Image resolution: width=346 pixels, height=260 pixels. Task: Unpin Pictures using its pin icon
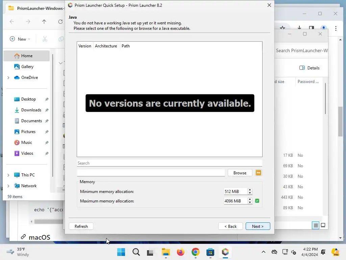[x=47, y=132]
